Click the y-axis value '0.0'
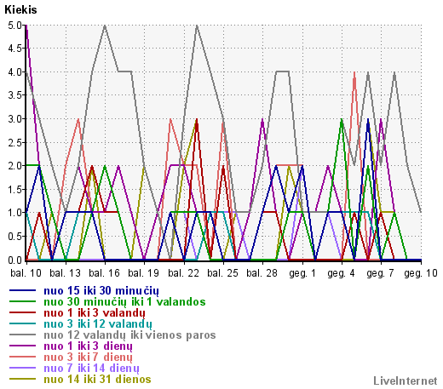The height and width of the screenshot is (389, 443). [x=14, y=260]
